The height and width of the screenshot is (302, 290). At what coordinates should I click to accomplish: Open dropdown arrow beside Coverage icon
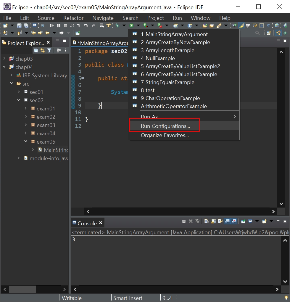[x=152, y=25]
